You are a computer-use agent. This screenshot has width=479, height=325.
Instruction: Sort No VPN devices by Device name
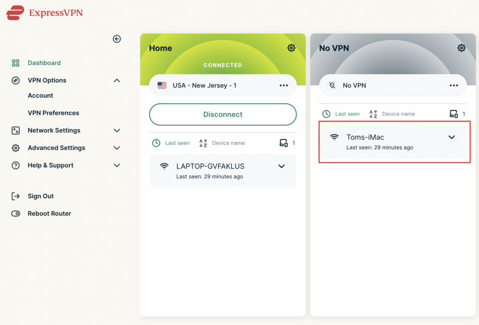pos(399,114)
